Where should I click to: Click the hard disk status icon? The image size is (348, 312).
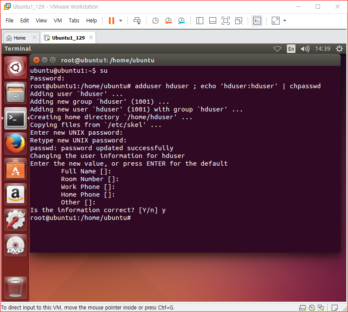tap(303, 308)
